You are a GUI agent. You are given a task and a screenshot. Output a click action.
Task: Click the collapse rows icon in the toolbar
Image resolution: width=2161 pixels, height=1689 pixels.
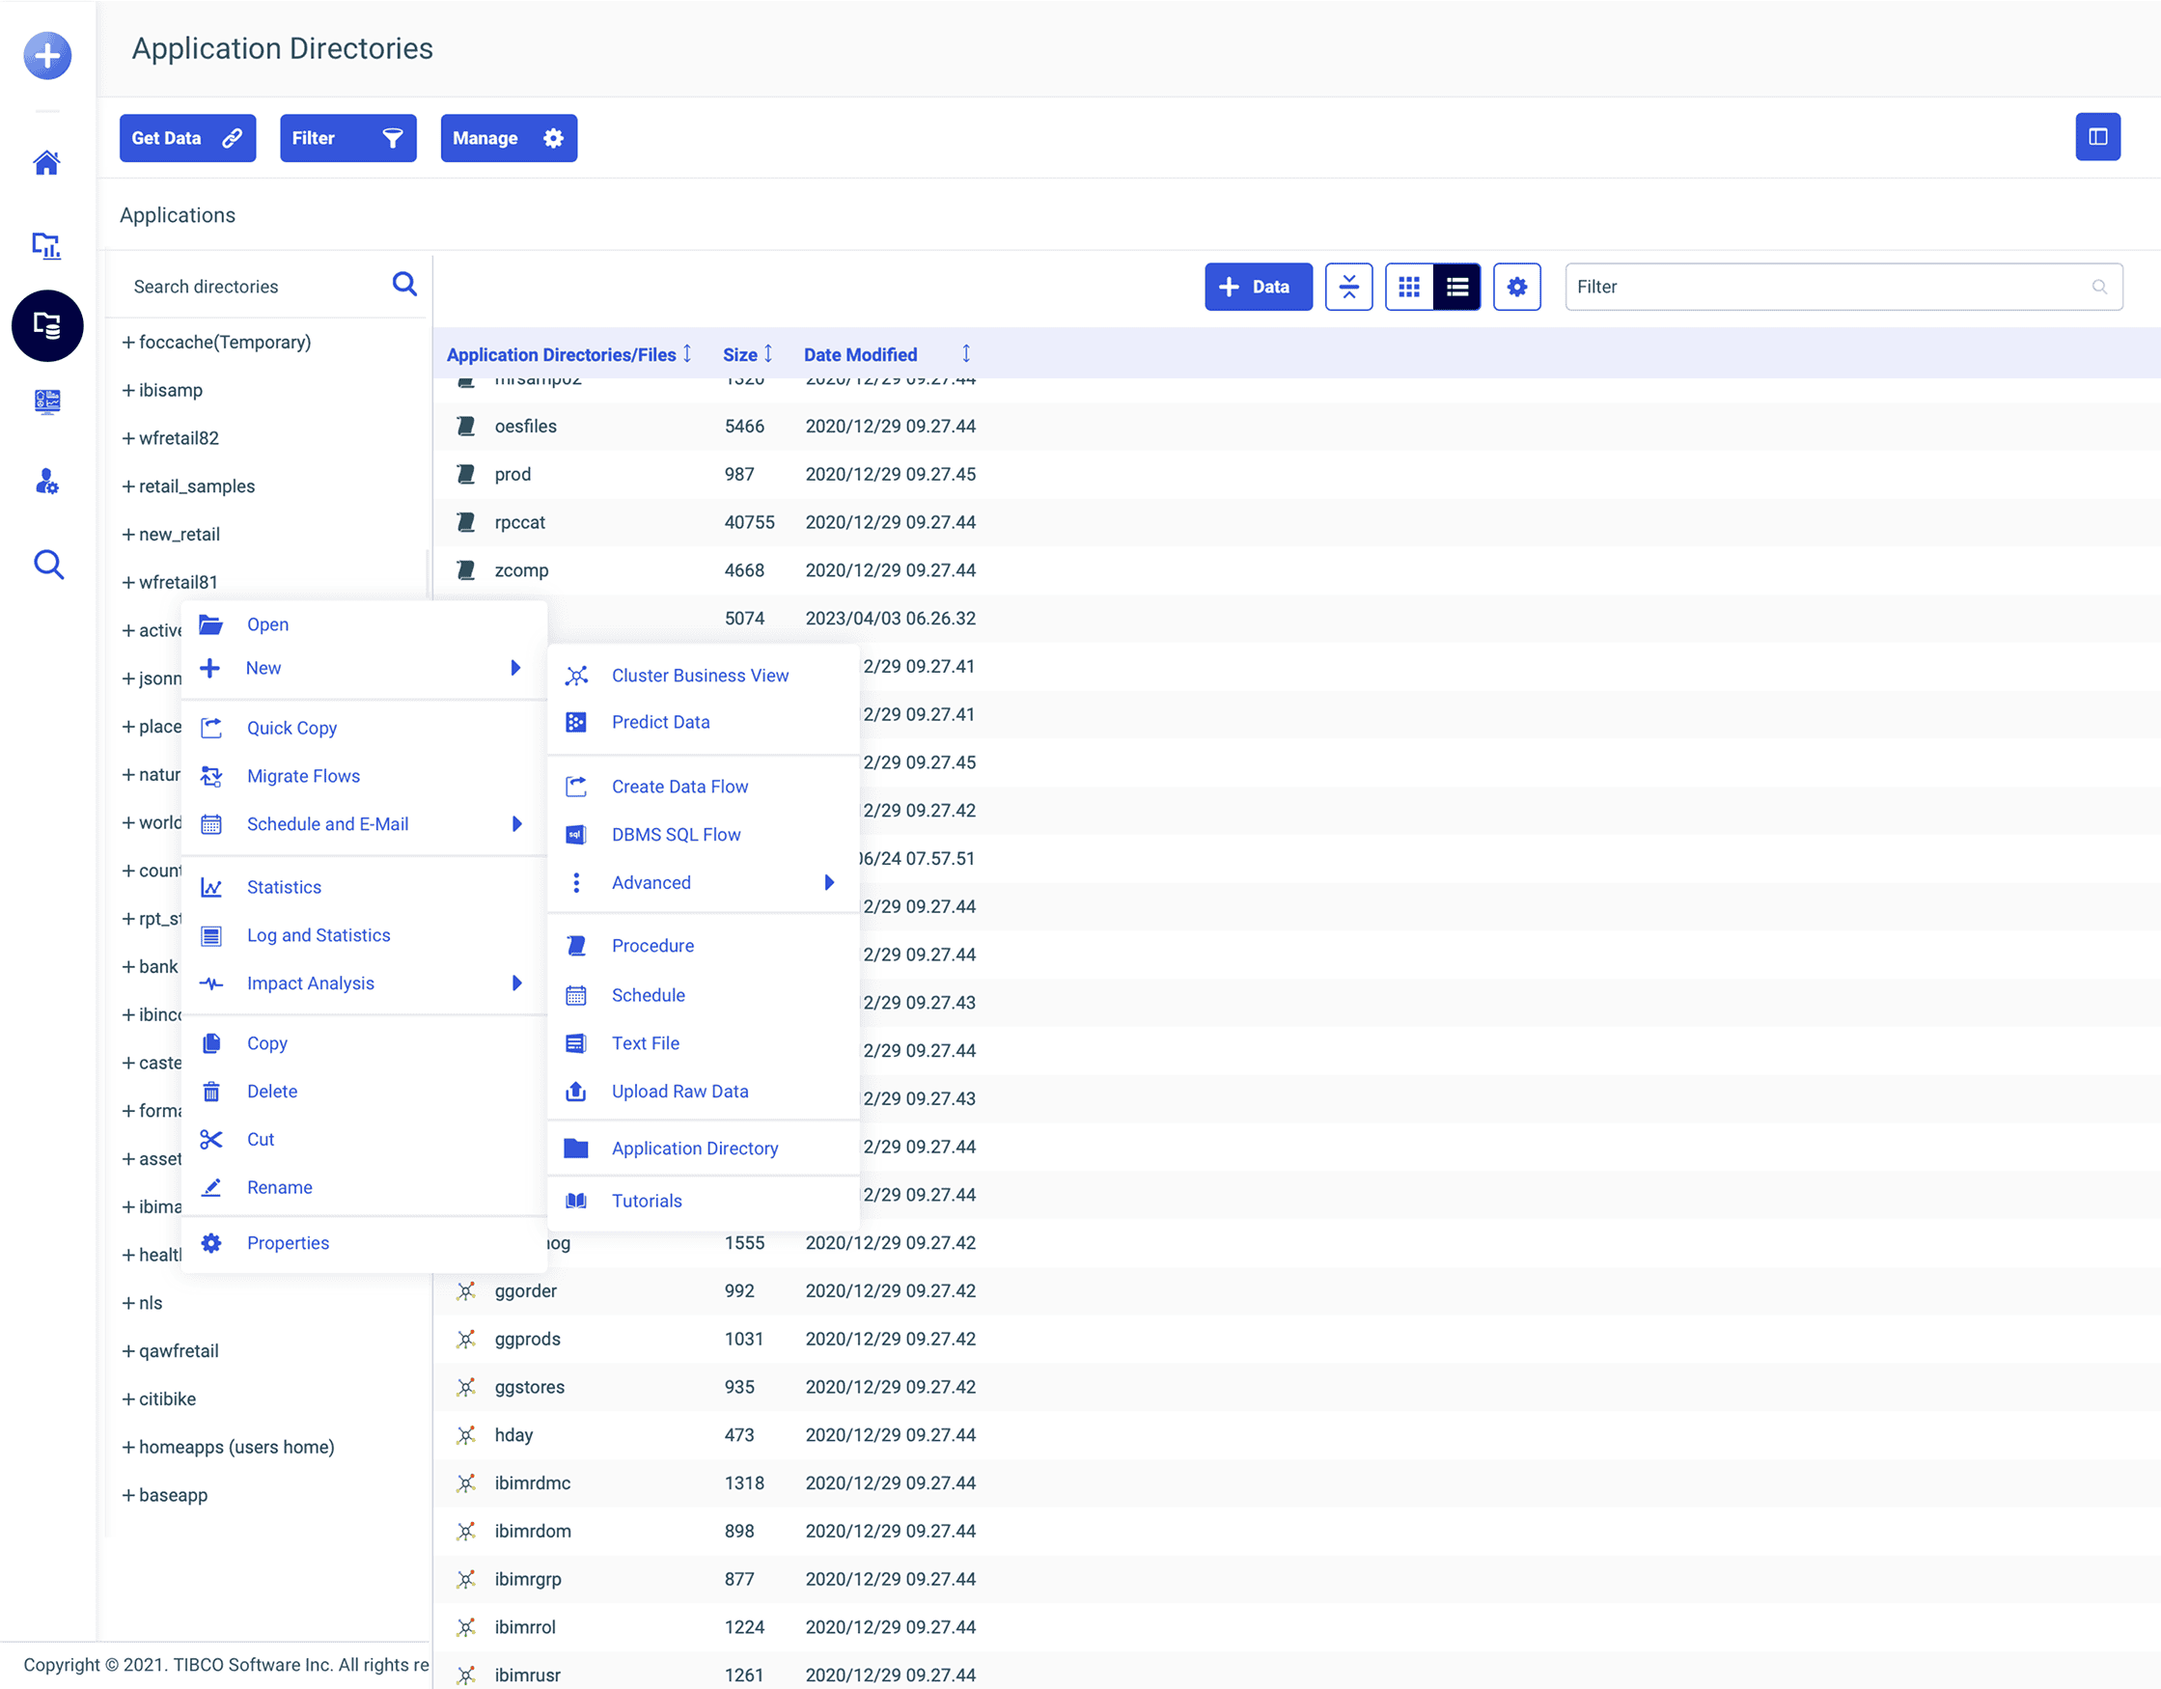pos(1348,286)
